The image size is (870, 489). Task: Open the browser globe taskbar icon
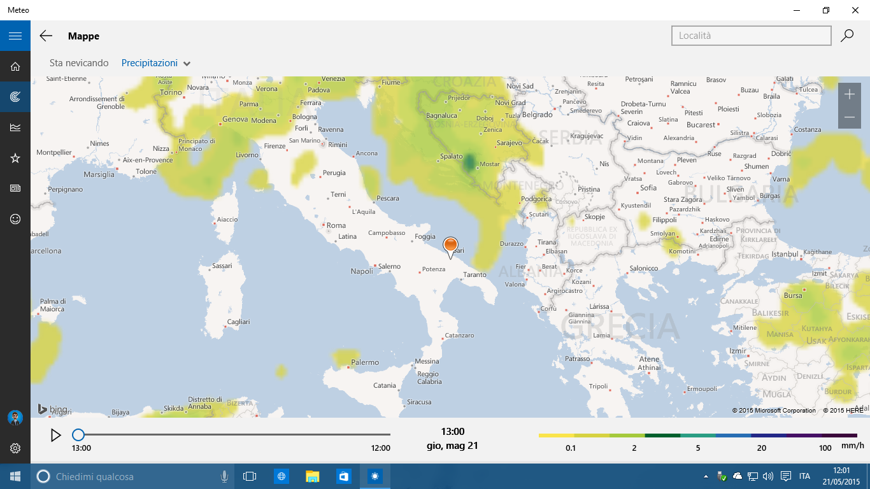(x=282, y=476)
